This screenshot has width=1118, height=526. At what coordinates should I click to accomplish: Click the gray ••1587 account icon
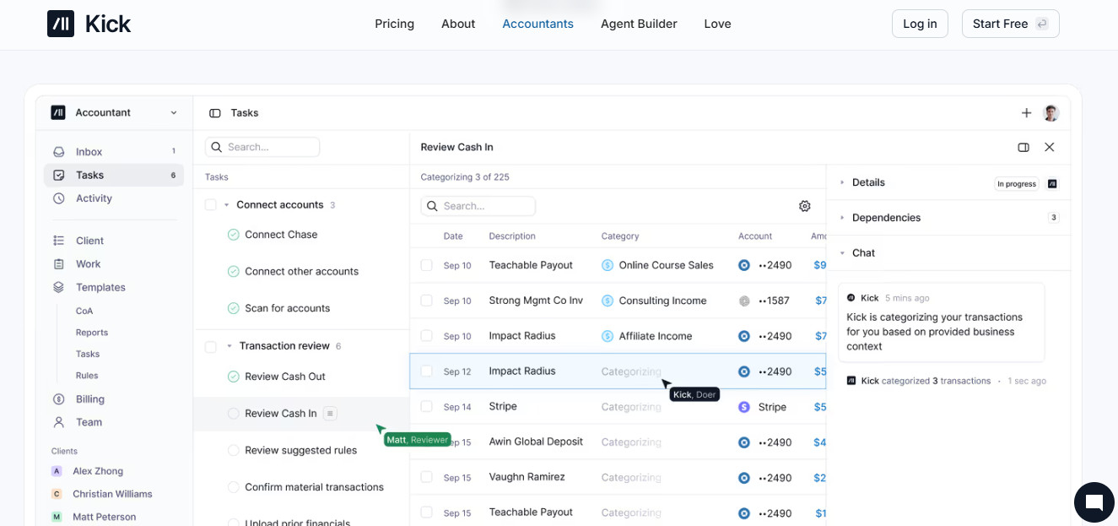click(744, 301)
